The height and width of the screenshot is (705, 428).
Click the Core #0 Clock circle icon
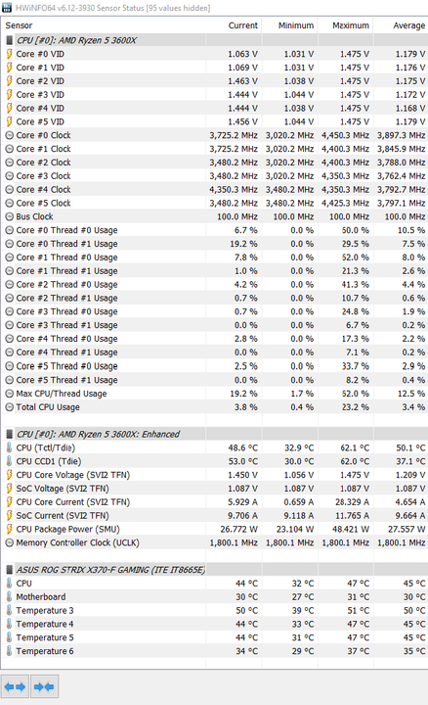tap(9, 135)
